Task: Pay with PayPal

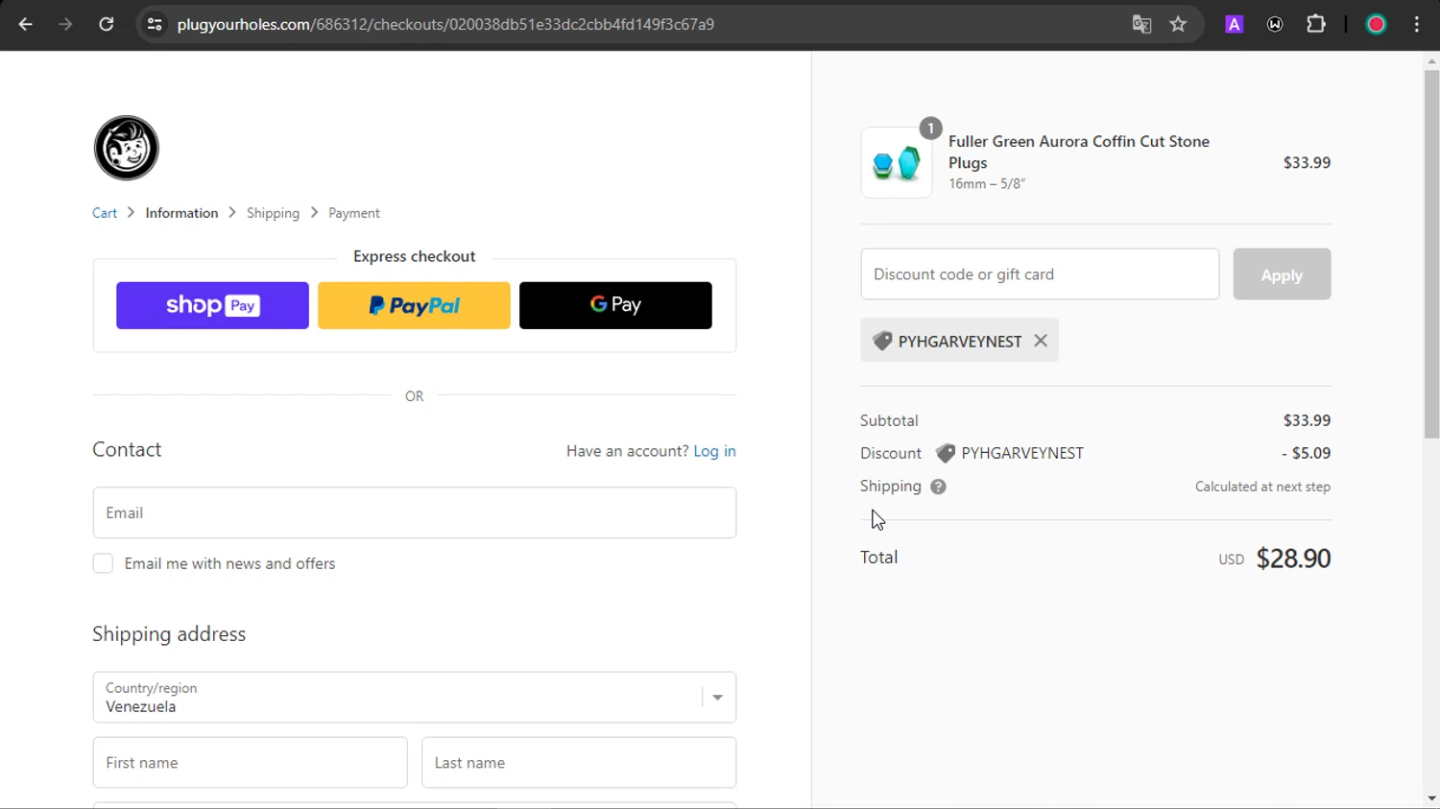Action: click(x=414, y=305)
